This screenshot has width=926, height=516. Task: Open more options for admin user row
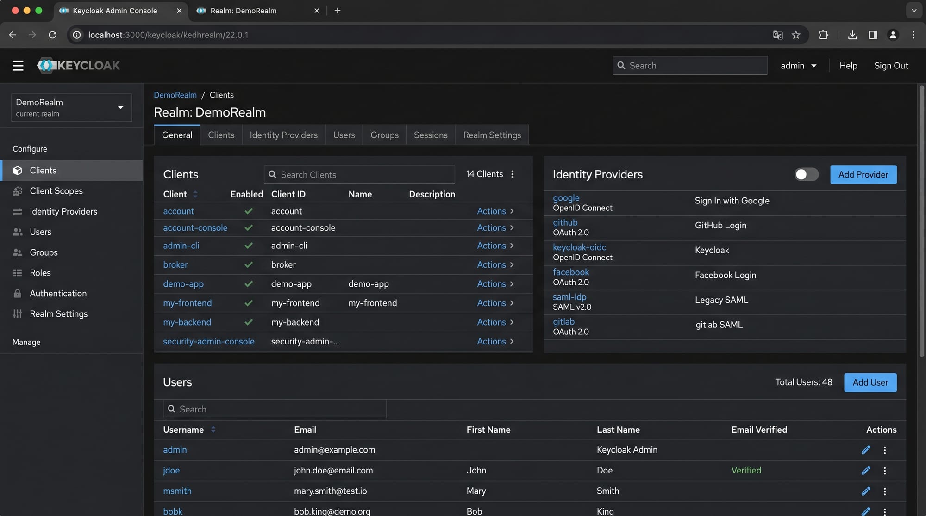[885, 450]
